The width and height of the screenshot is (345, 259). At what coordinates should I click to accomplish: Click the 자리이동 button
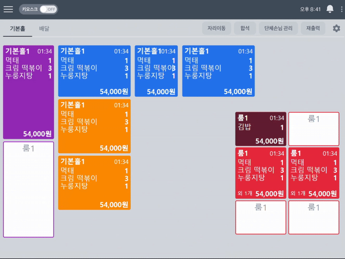(216, 28)
